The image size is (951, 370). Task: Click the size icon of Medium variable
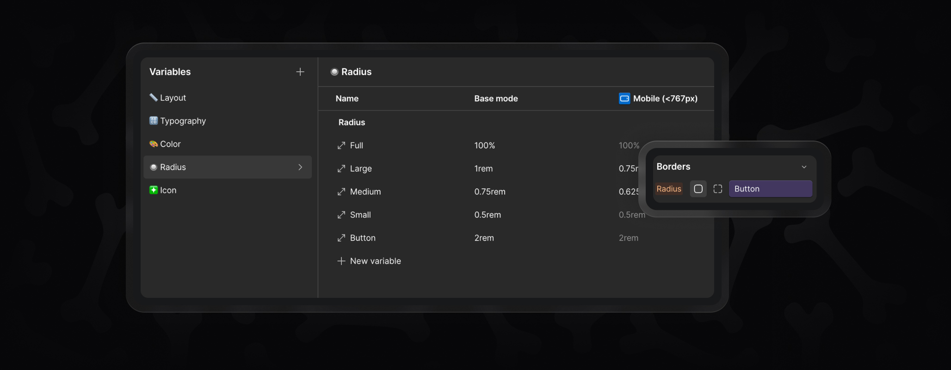(x=341, y=191)
